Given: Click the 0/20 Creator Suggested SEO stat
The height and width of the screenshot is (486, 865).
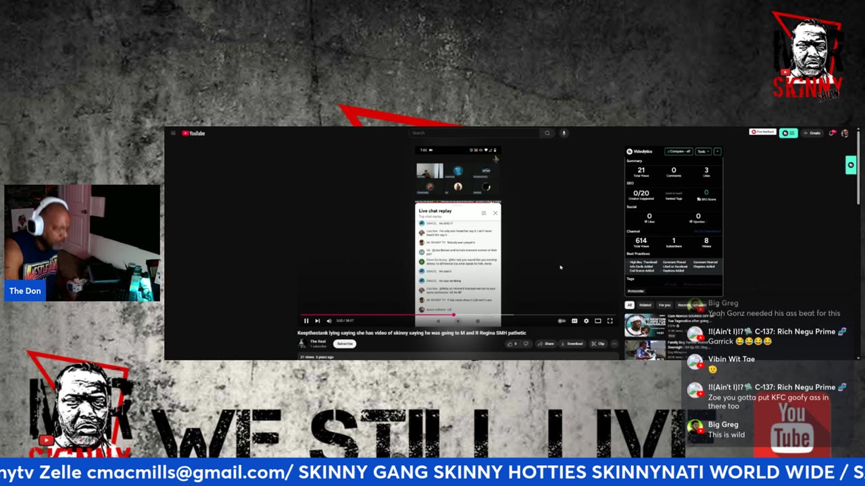Looking at the screenshot, I should 641,194.
